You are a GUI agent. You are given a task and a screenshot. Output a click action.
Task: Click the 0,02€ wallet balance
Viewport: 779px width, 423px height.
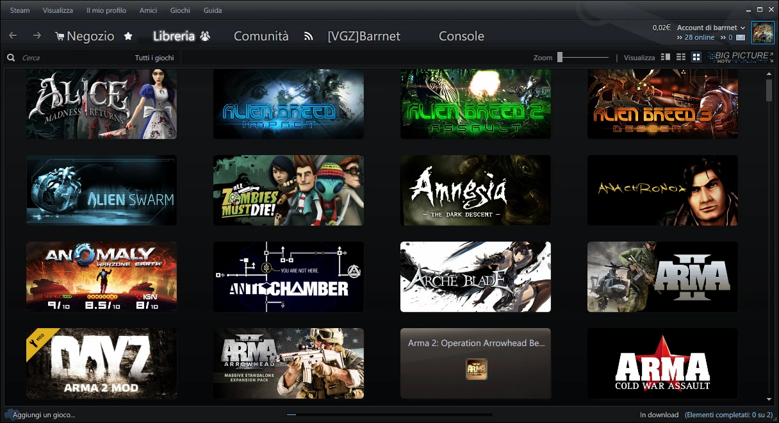point(661,28)
